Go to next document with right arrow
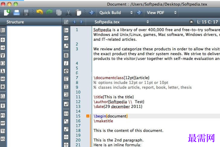The width and height of the screenshot is (220, 147). pos(82,22)
